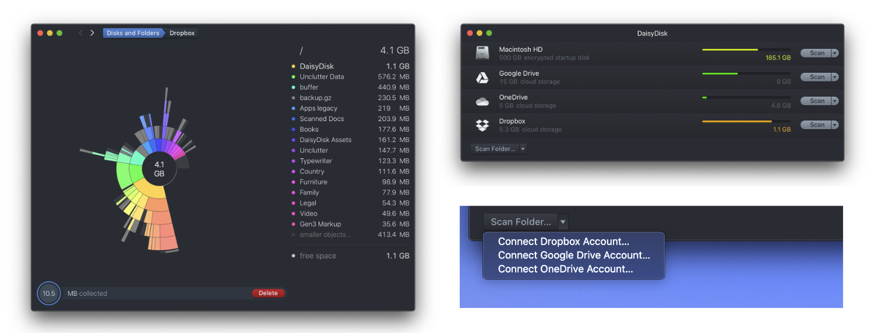The image size is (874, 333).
Task: Select the DaisyDisk Assets entry
Action: point(325,140)
